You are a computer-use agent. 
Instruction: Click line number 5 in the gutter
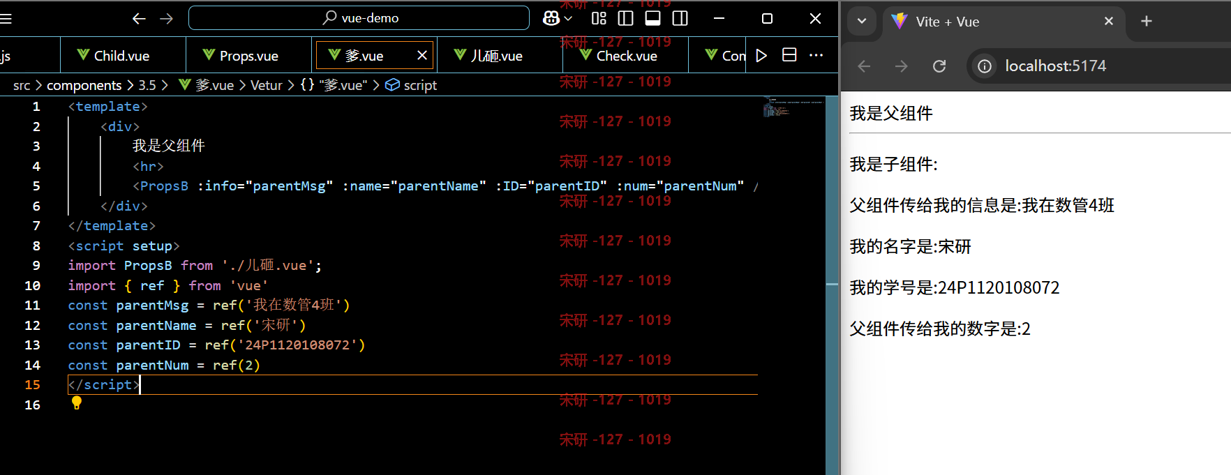[x=36, y=186]
